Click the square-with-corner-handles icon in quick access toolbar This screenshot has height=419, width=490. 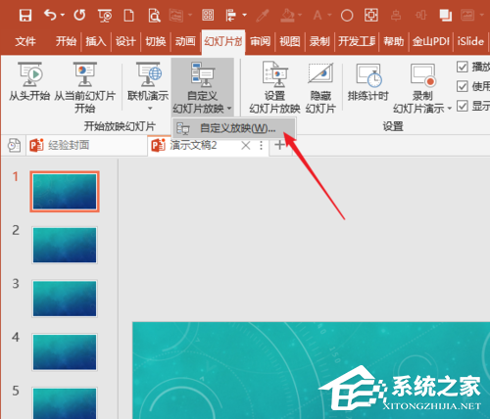[371, 15]
